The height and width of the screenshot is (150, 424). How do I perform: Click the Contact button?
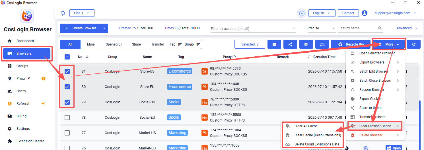click(x=348, y=13)
